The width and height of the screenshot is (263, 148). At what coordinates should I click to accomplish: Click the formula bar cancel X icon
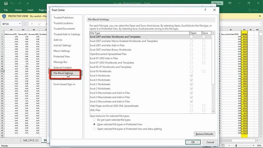point(32,24)
